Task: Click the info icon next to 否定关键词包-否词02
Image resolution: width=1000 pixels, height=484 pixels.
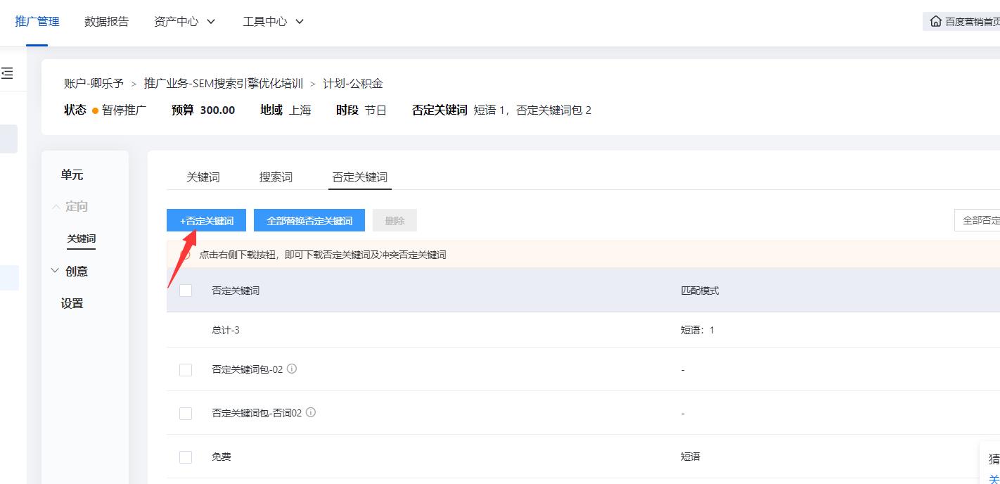Action: click(x=311, y=412)
